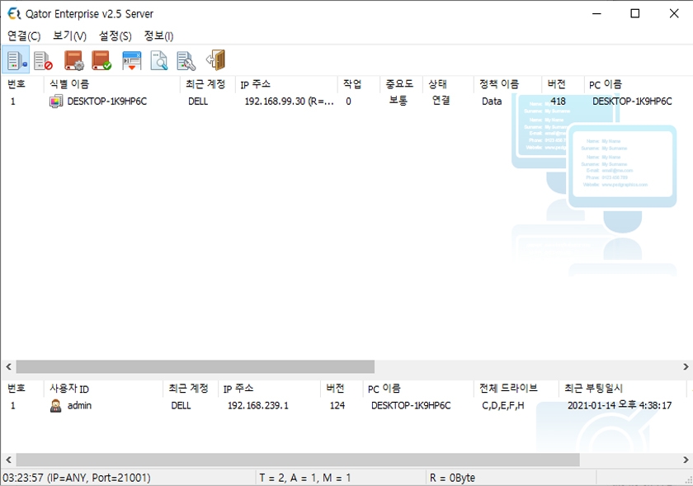The width and height of the screenshot is (693, 486).
Task: Click the 중요도 column header
Action: (401, 84)
